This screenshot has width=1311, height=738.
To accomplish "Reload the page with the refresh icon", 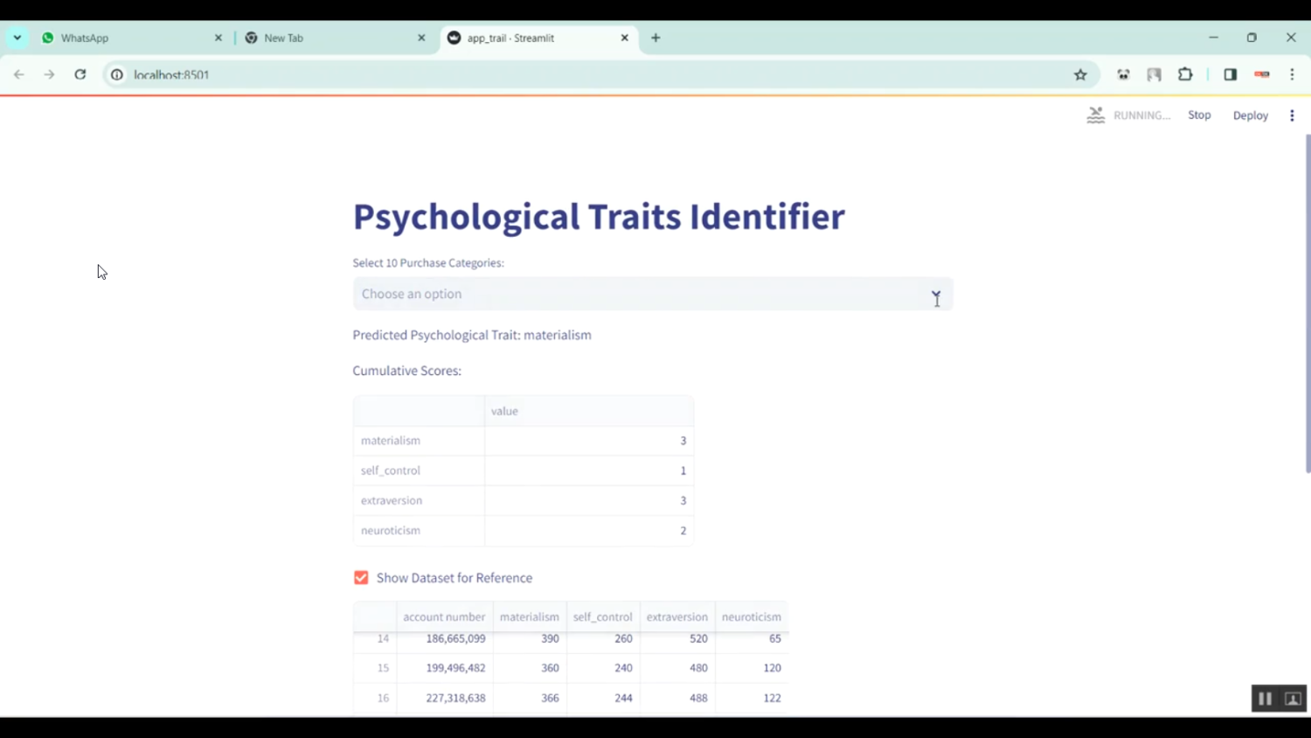I will click(x=80, y=74).
